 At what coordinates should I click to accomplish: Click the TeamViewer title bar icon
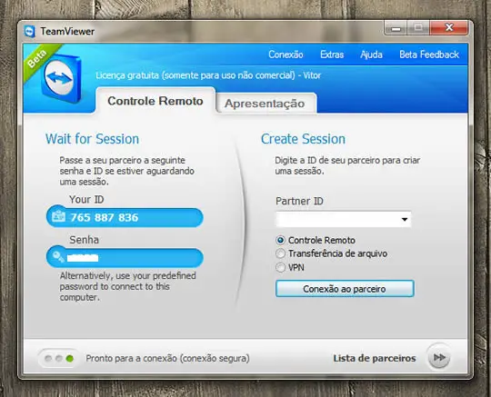click(x=29, y=31)
